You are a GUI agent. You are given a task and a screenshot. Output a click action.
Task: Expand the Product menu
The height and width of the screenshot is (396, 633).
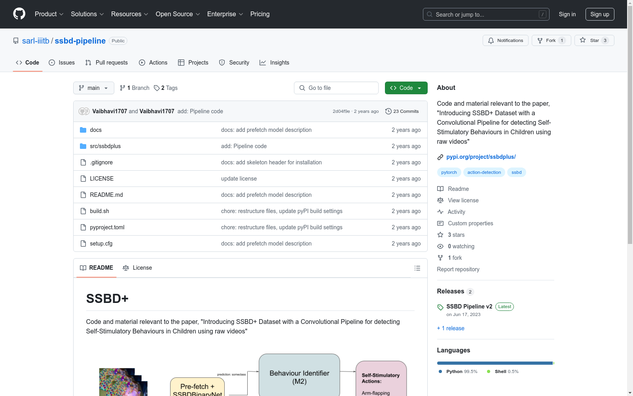coord(49,14)
